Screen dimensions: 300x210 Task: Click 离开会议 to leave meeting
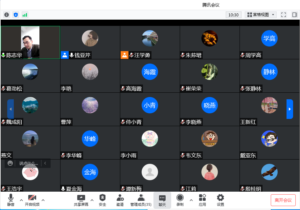pyautogui.click(x=283, y=200)
